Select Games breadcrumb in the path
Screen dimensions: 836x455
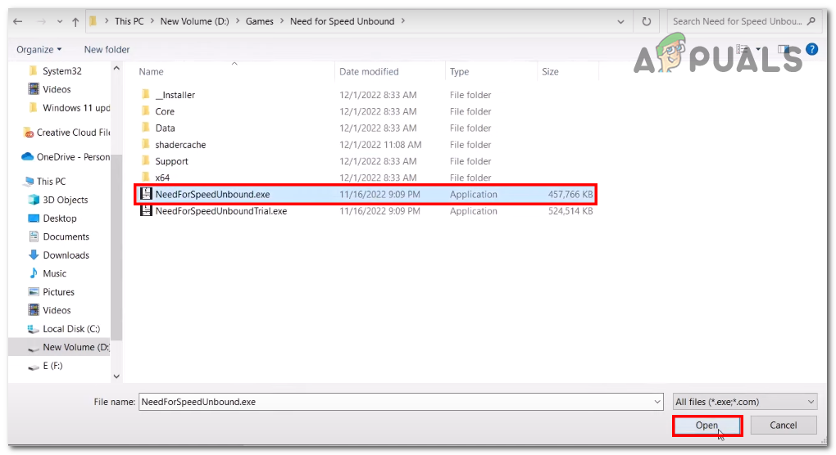coord(260,21)
